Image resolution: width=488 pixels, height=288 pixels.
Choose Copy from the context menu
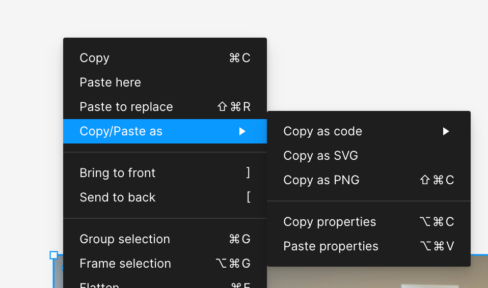tap(95, 58)
